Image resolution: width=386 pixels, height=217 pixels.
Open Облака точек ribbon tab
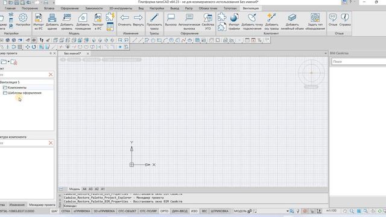(208, 8)
